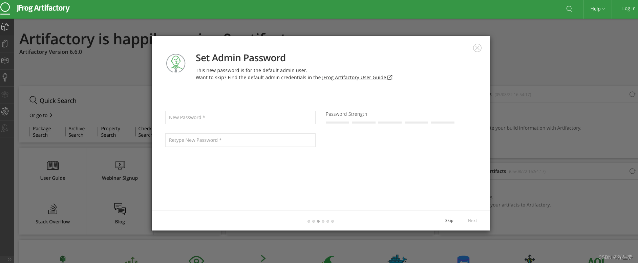Jump to the fifth wizard step dot
The height and width of the screenshot is (263, 638).
click(328, 221)
